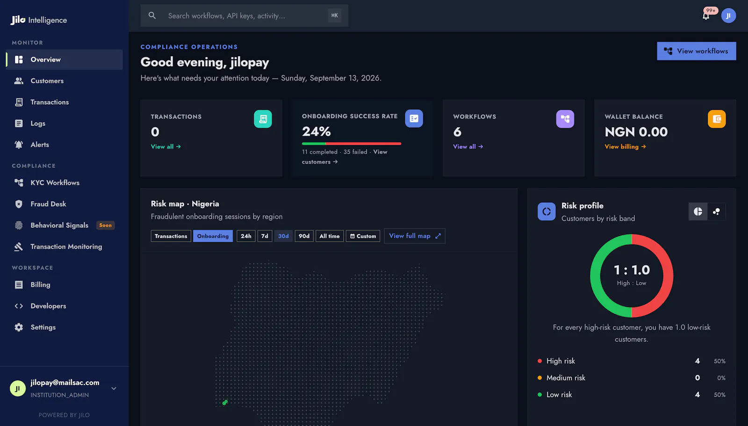This screenshot has height=426, width=748.
Task: Click the Alerts bell icon in sidebar
Action: click(19, 145)
